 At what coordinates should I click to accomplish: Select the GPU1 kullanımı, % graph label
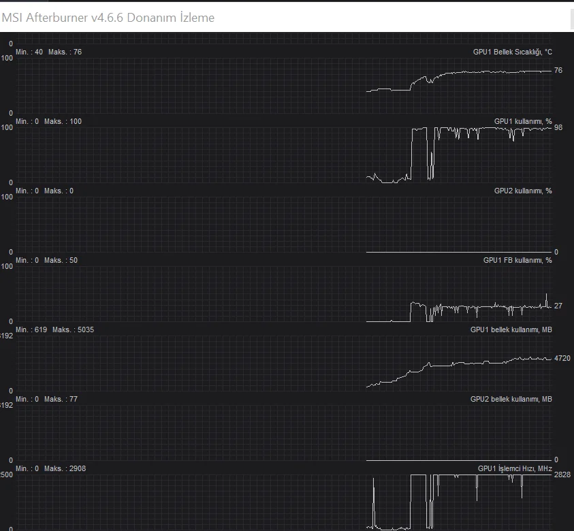click(x=523, y=121)
